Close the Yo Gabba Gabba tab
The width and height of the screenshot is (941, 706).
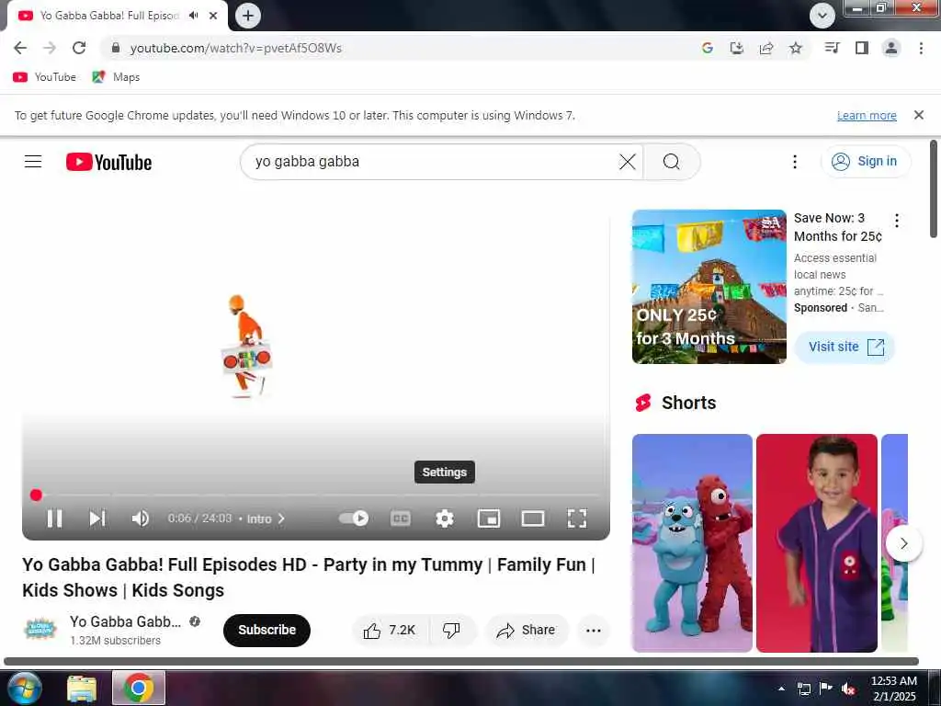tap(213, 16)
